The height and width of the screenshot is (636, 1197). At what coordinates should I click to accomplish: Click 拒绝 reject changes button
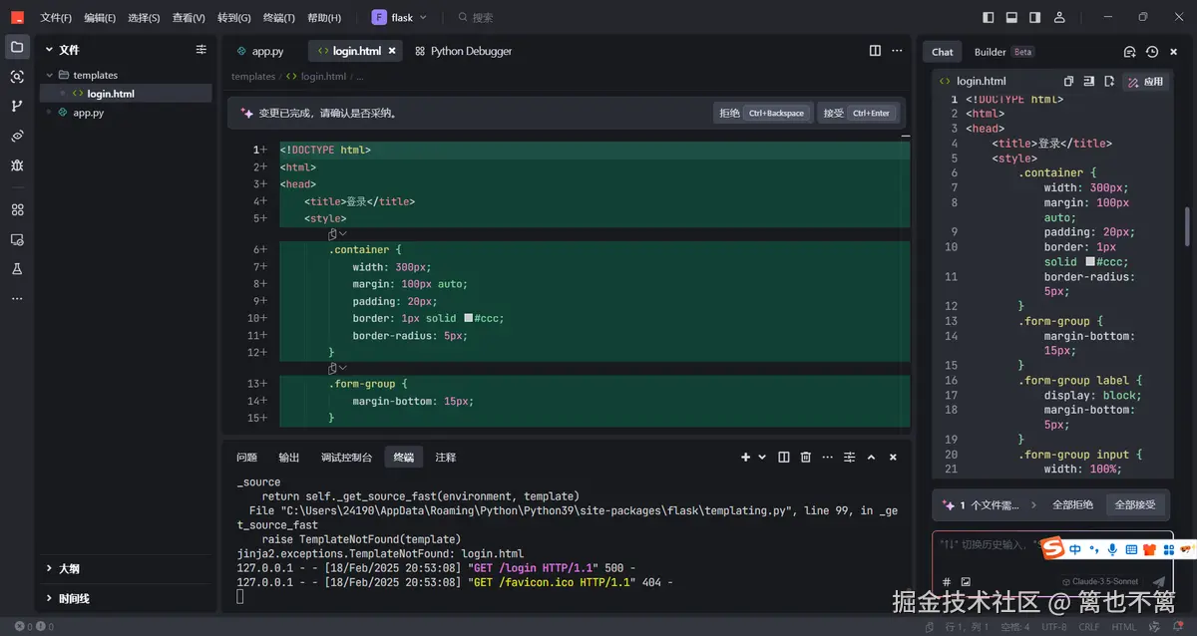[763, 113]
